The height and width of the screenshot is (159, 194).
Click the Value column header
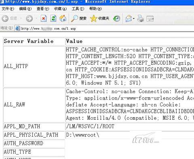pos(130,41)
